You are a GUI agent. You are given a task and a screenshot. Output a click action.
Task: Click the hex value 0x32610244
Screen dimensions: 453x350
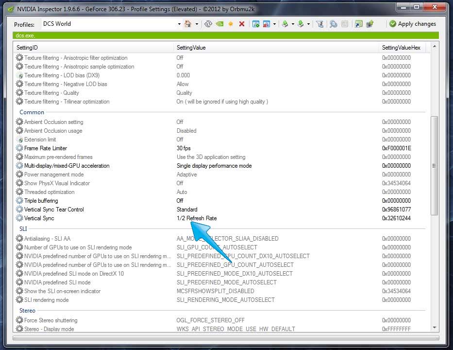[396, 218]
